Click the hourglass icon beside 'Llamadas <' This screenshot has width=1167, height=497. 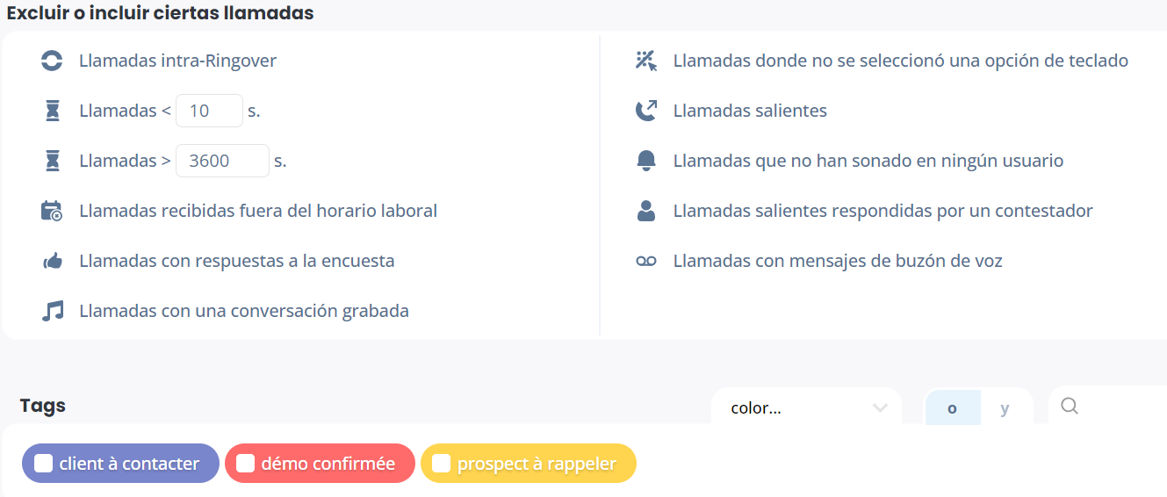coord(54,111)
